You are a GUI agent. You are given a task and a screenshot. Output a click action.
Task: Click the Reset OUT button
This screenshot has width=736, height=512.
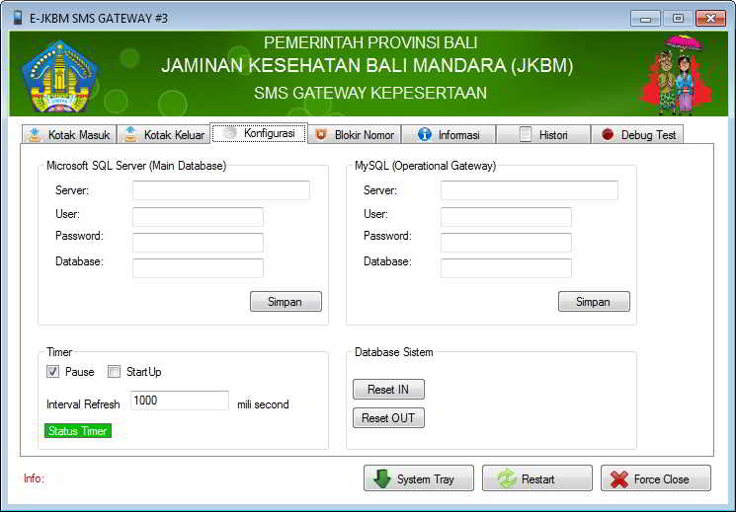pyautogui.click(x=388, y=418)
